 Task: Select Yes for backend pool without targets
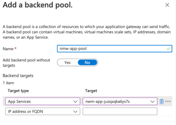click(x=67, y=62)
